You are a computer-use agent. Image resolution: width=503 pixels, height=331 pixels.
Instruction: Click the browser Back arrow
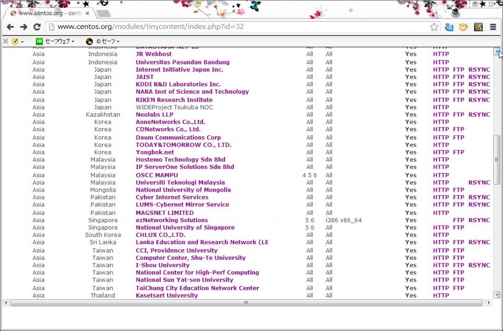[x=10, y=27]
